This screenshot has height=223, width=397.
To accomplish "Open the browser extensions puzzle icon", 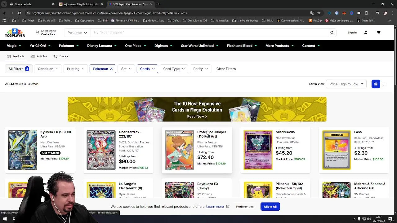I will tap(366, 13).
